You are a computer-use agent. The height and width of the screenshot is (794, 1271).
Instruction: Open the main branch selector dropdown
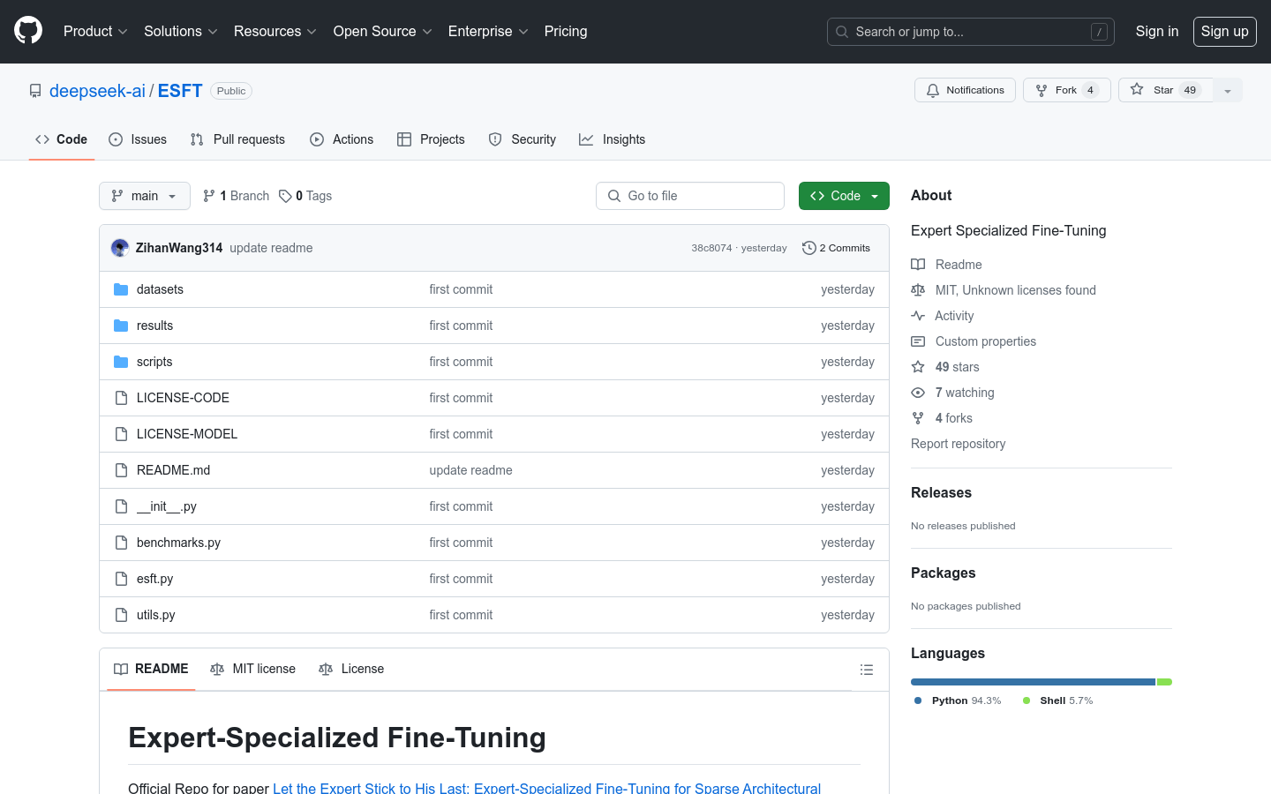click(x=145, y=196)
